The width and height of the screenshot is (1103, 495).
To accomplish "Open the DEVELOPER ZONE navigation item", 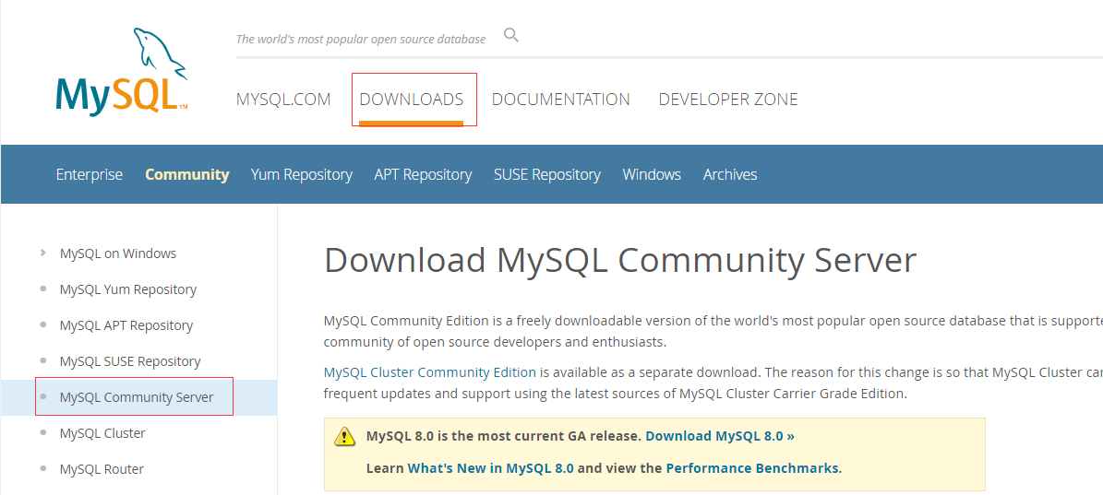I will coord(728,100).
